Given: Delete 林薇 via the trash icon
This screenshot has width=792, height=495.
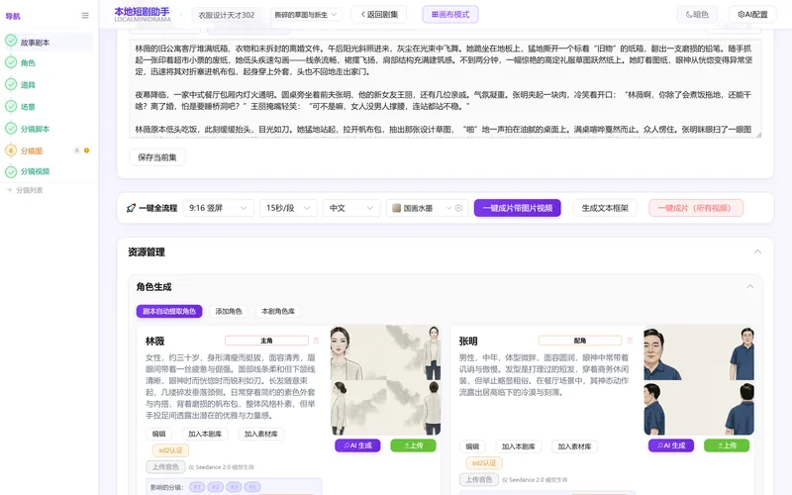Looking at the screenshot, I should [x=316, y=341].
